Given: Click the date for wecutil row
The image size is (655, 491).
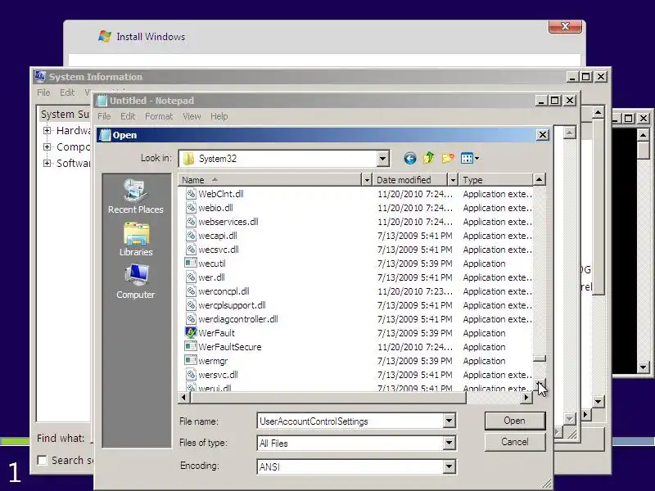Looking at the screenshot, I should point(415,264).
